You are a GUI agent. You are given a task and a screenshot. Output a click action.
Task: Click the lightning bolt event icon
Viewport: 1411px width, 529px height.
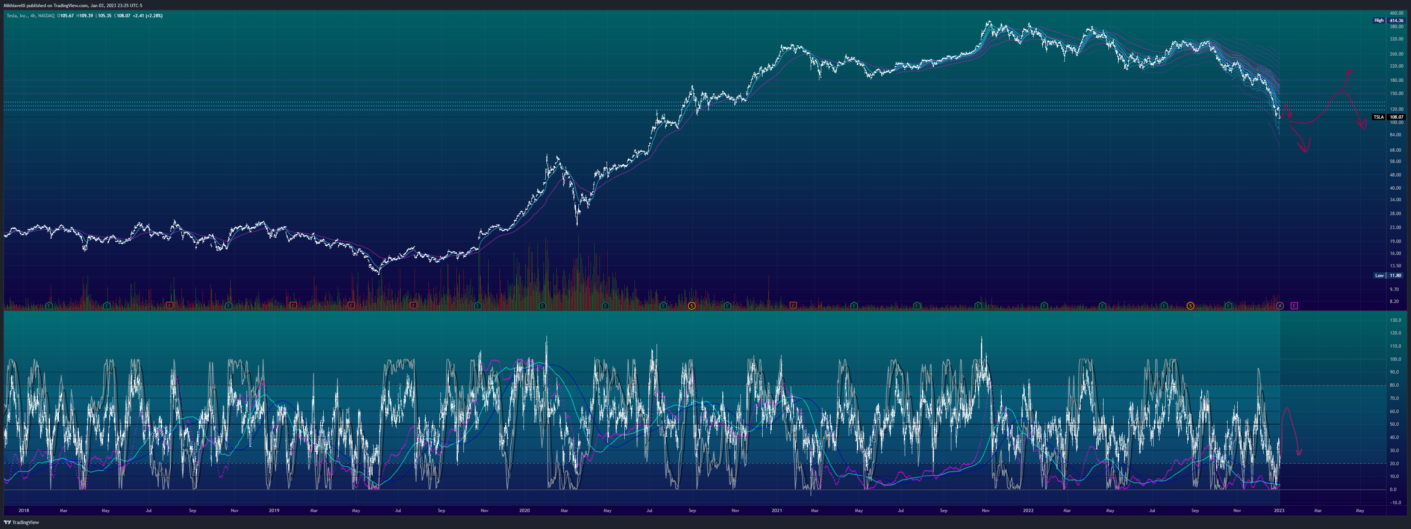[x=1279, y=306]
